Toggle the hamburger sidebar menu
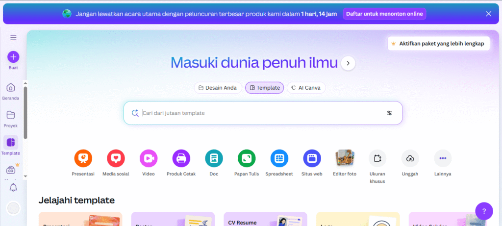Screen dimensions: 502x226 [13, 37]
